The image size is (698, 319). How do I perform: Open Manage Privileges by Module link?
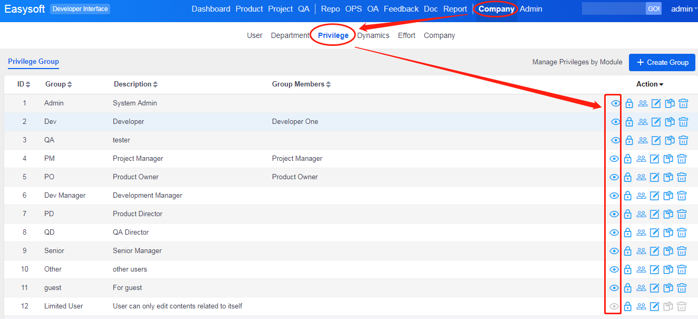click(x=577, y=62)
